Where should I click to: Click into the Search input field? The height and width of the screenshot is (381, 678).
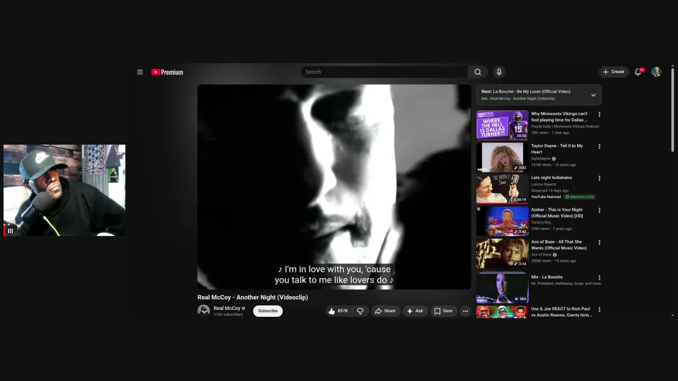[x=385, y=72]
